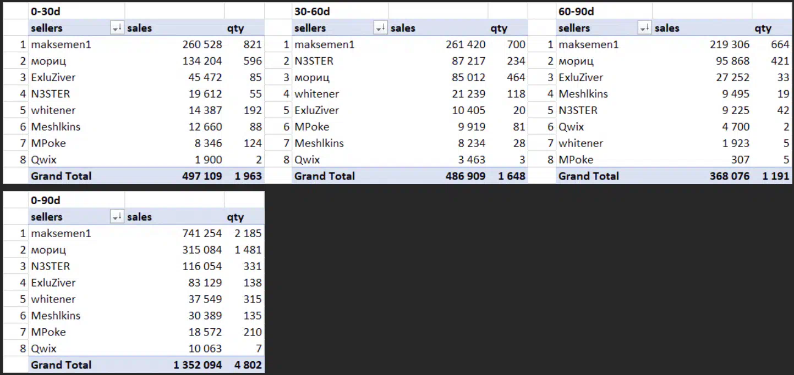Image resolution: width=794 pixels, height=375 pixels.
Task: Select ExluZiver in the 0-30d table
Action: 53,77
